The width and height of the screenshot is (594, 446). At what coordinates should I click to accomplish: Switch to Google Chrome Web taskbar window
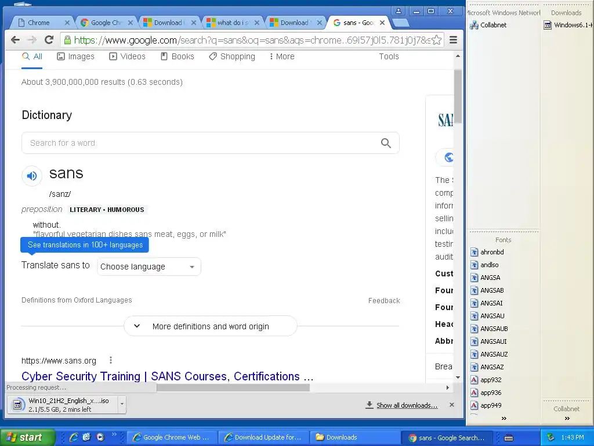[171, 437]
